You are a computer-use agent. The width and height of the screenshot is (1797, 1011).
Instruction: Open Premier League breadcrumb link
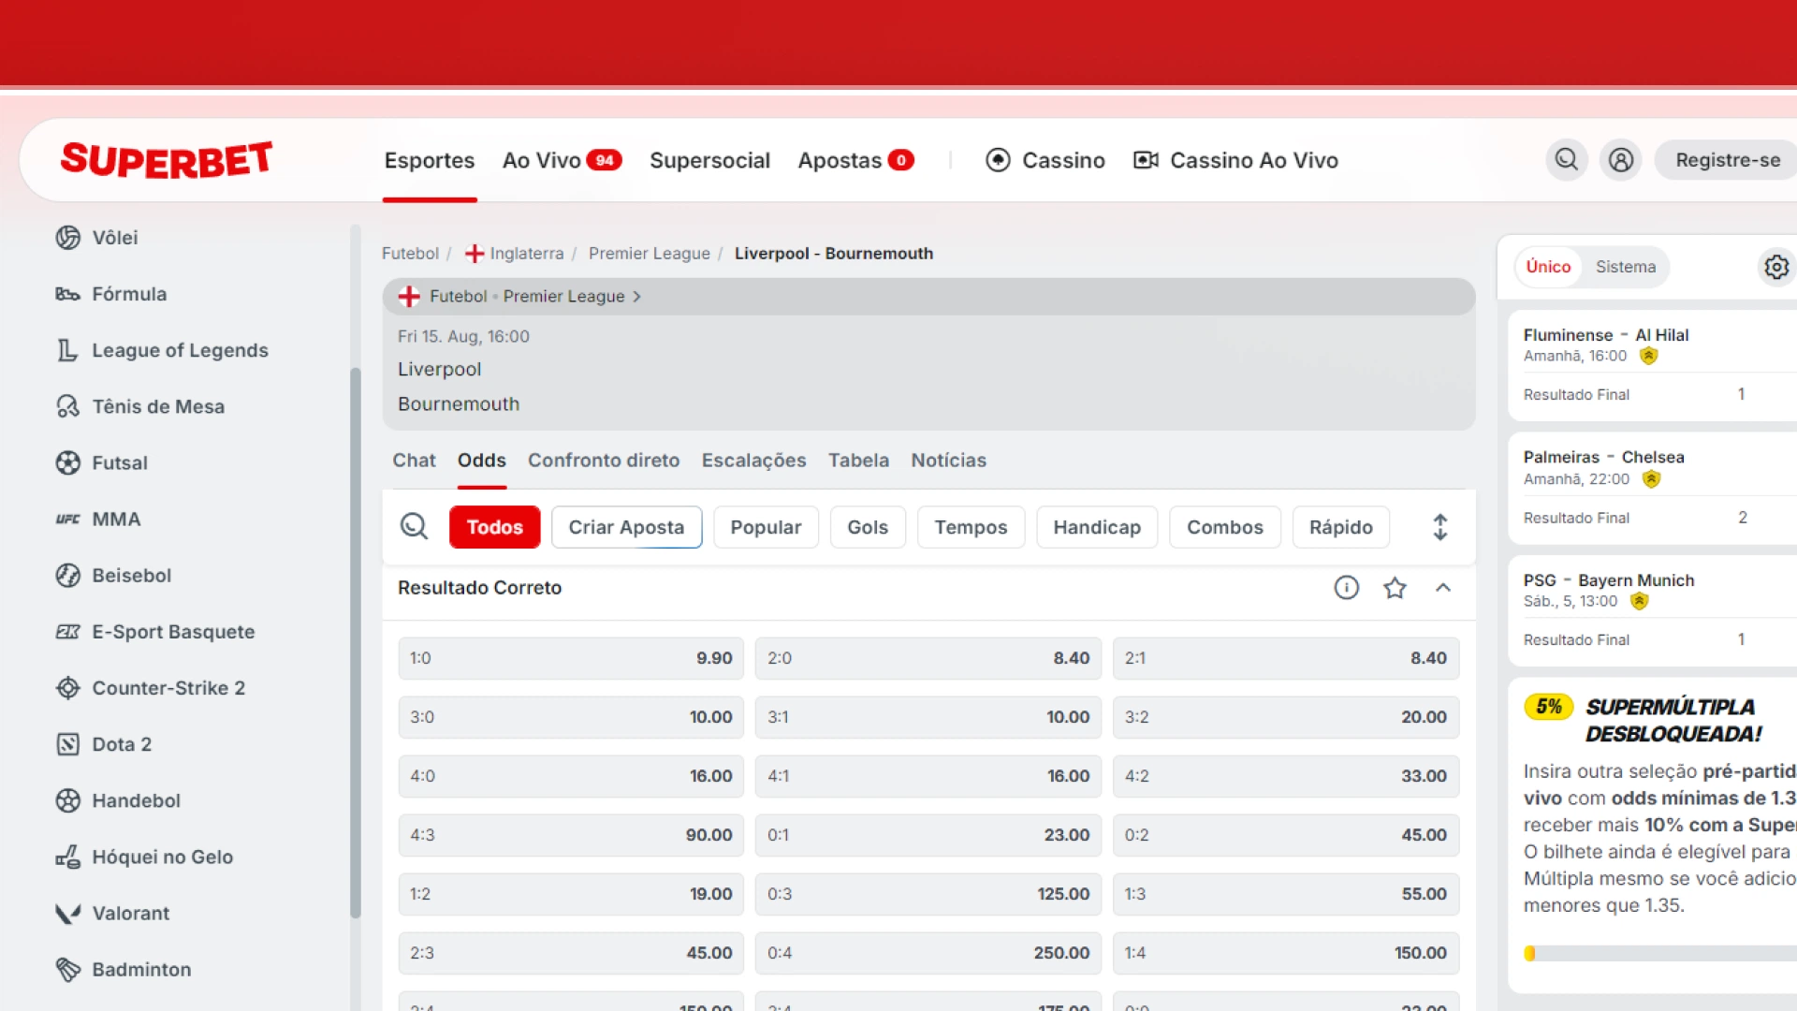tap(650, 254)
